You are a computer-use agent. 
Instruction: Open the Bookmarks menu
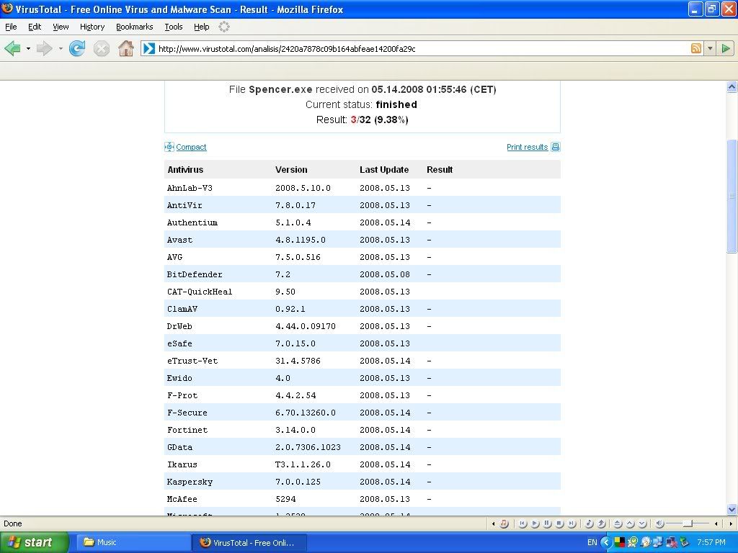[x=134, y=27]
